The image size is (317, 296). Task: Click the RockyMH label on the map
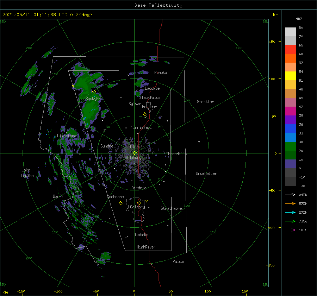(x=93, y=99)
